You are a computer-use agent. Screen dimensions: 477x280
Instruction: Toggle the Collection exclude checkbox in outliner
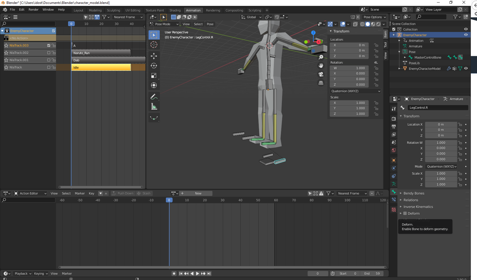coord(394,29)
